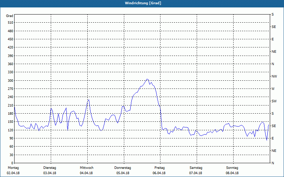Select the 'Freitag' day label
The image size is (284, 177).
click(x=159, y=168)
